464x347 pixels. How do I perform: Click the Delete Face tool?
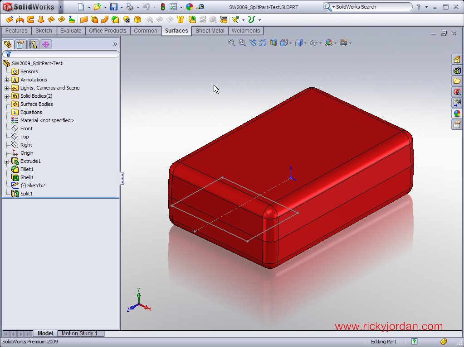[127, 20]
